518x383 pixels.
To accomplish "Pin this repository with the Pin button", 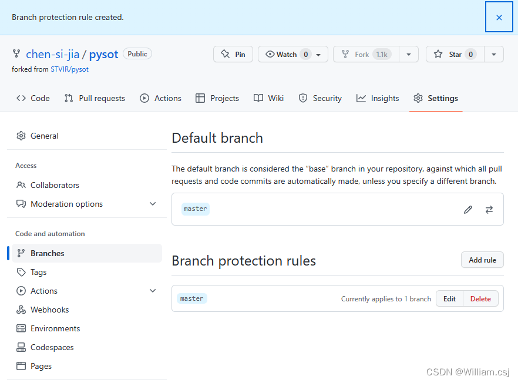I will 233,54.
